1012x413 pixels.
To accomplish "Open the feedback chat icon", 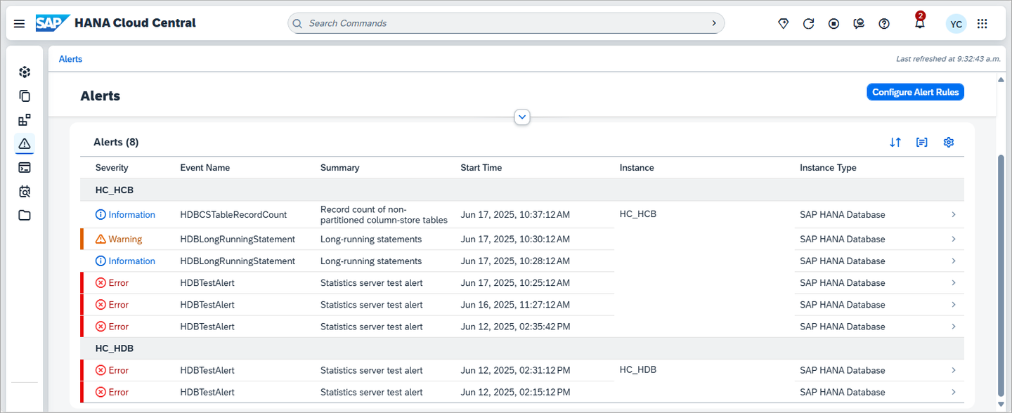I will (x=859, y=24).
